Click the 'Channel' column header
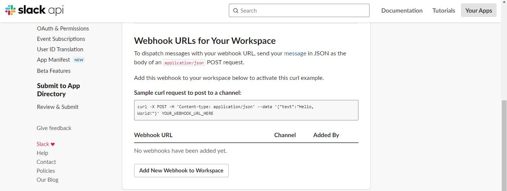Viewport: 507px width, 191px height. (x=285, y=135)
